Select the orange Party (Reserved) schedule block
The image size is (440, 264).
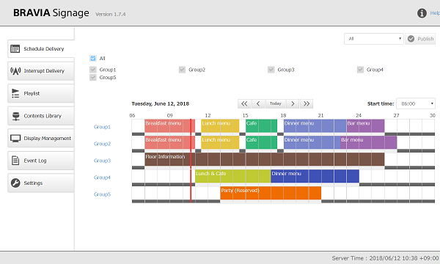tap(271, 193)
